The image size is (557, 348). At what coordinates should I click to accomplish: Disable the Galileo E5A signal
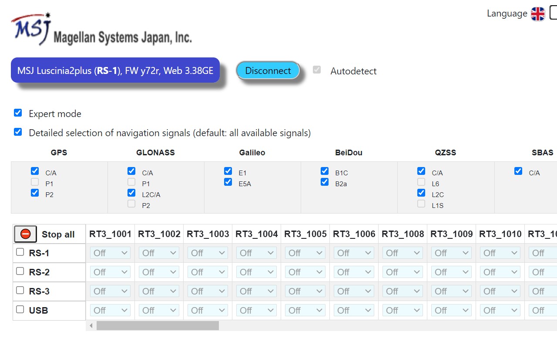point(228,182)
